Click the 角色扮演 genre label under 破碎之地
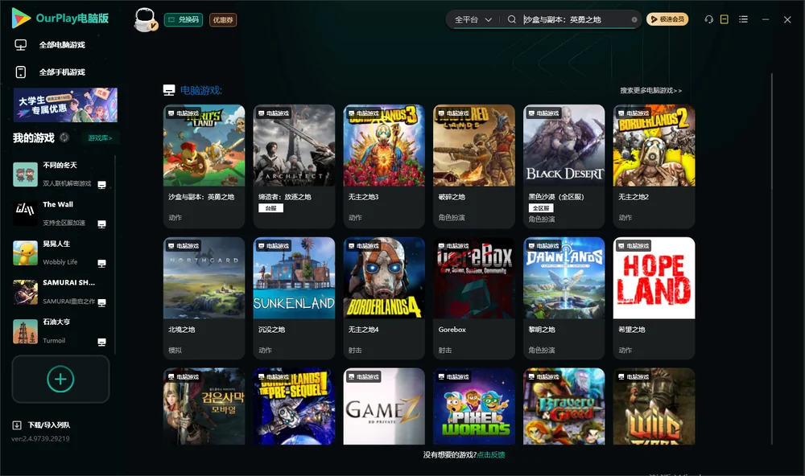The image size is (805, 476). [452, 217]
